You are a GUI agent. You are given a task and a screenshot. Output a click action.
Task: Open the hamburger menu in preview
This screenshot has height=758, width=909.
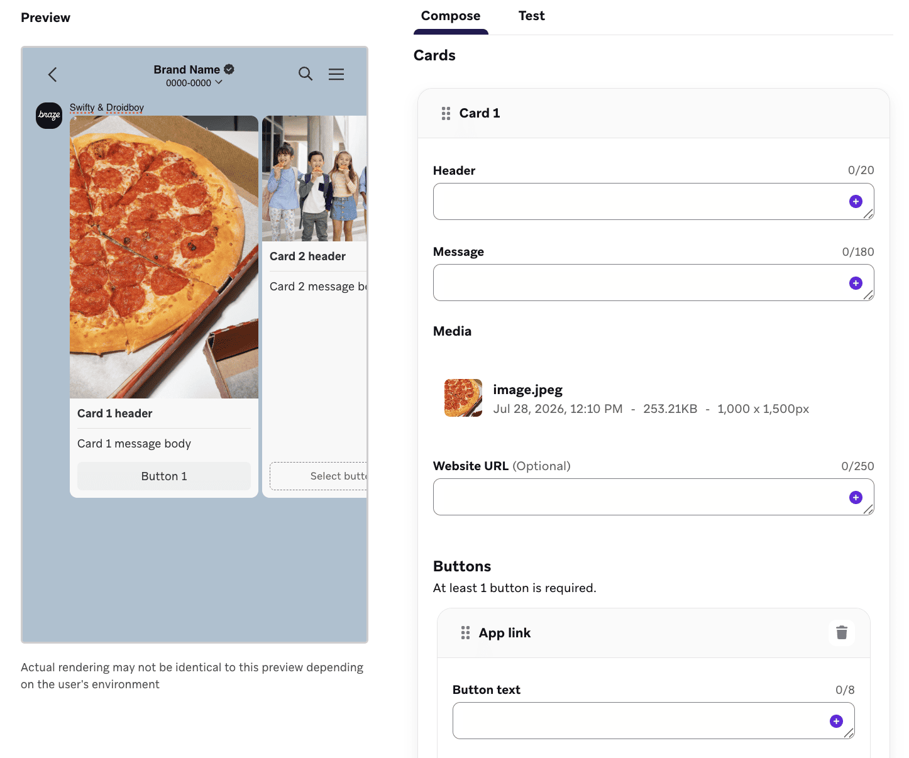[x=336, y=74]
